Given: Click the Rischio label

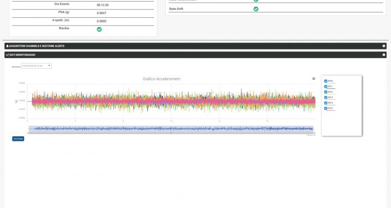Looking at the screenshot, I should (x=64, y=28).
